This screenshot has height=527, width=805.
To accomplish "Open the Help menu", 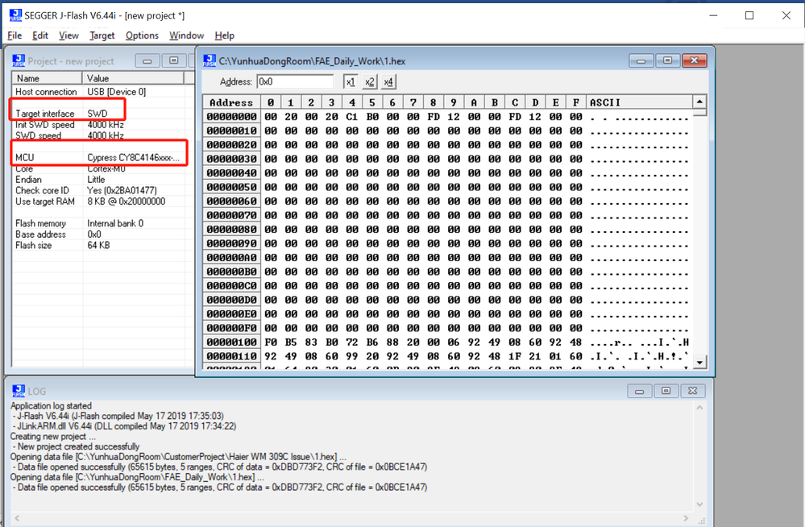I will coord(224,35).
